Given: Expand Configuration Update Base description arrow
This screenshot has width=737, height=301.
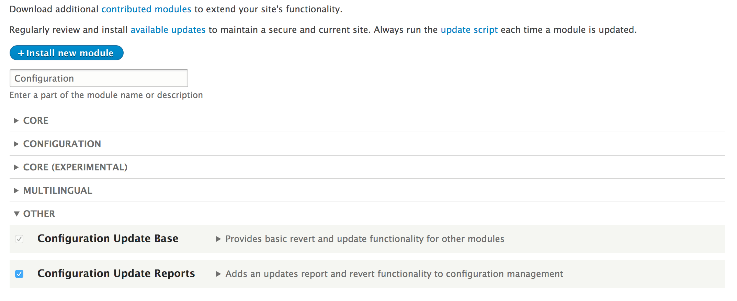Looking at the screenshot, I should [218, 239].
